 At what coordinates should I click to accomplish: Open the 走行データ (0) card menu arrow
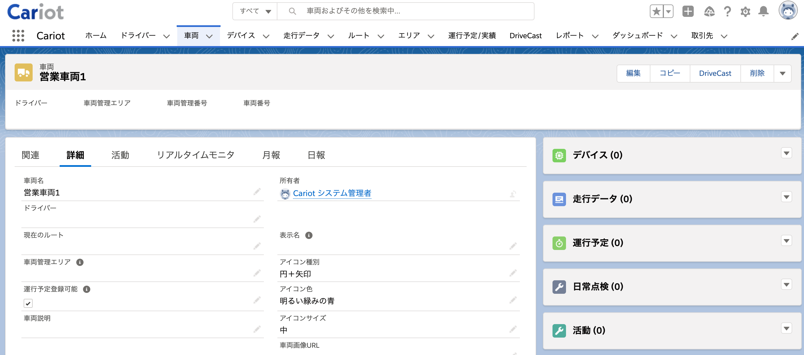point(787,197)
